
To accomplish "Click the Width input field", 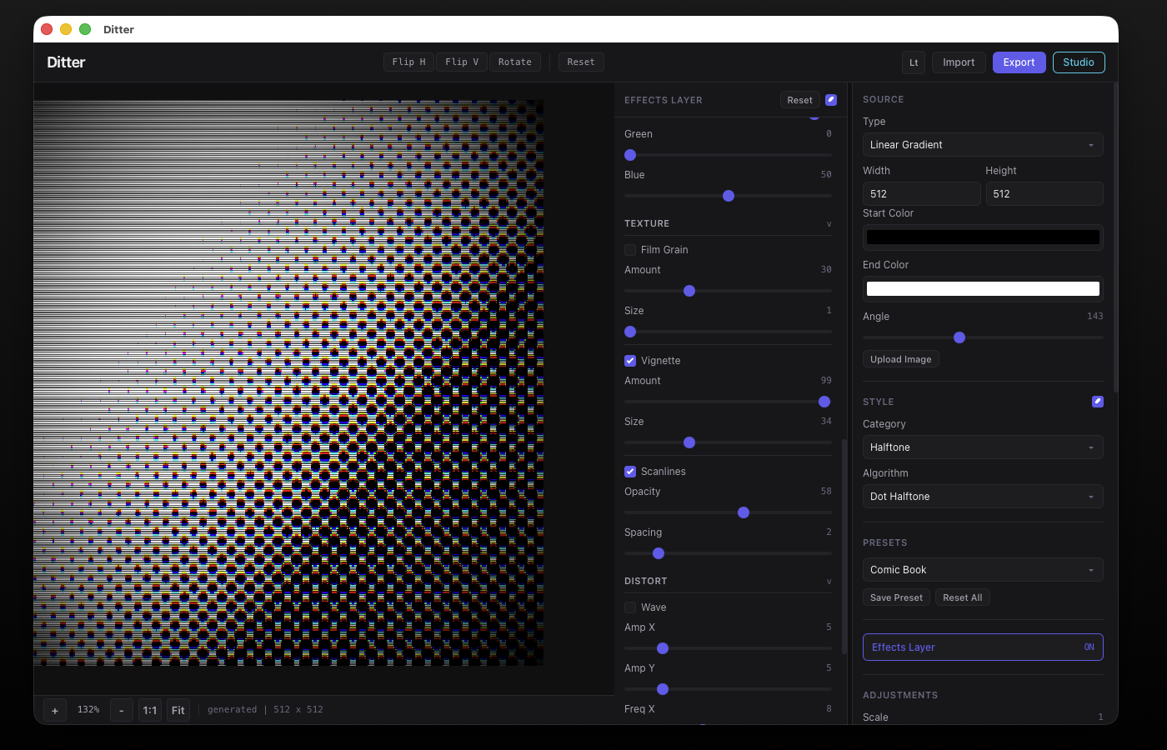I will click(920, 194).
